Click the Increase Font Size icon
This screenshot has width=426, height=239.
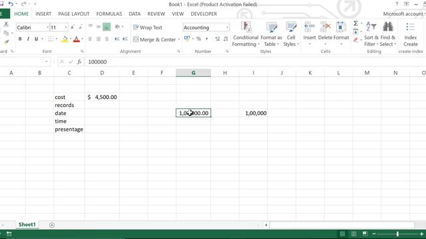73,27
